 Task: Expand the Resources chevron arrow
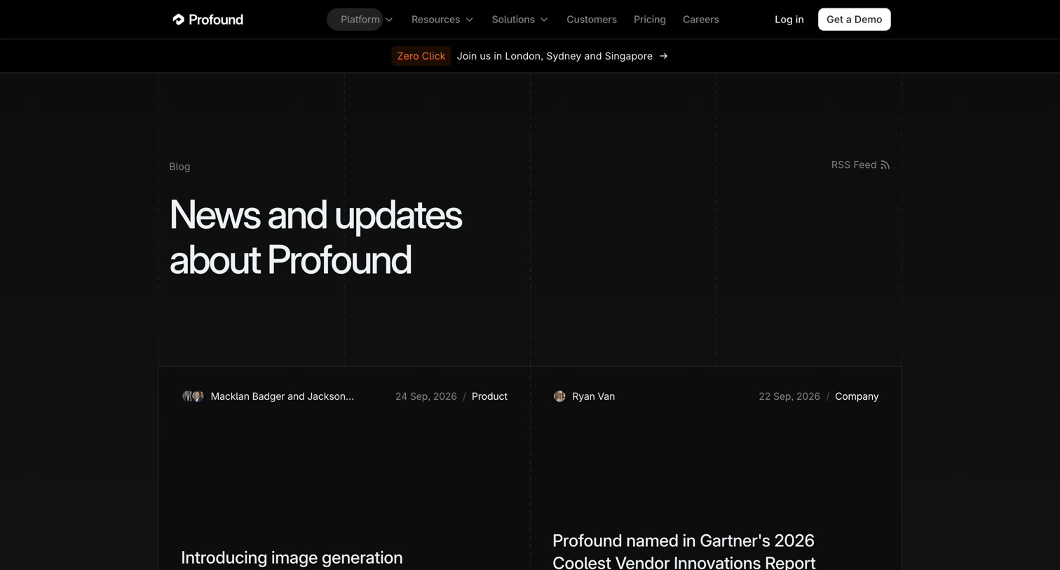coord(470,20)
